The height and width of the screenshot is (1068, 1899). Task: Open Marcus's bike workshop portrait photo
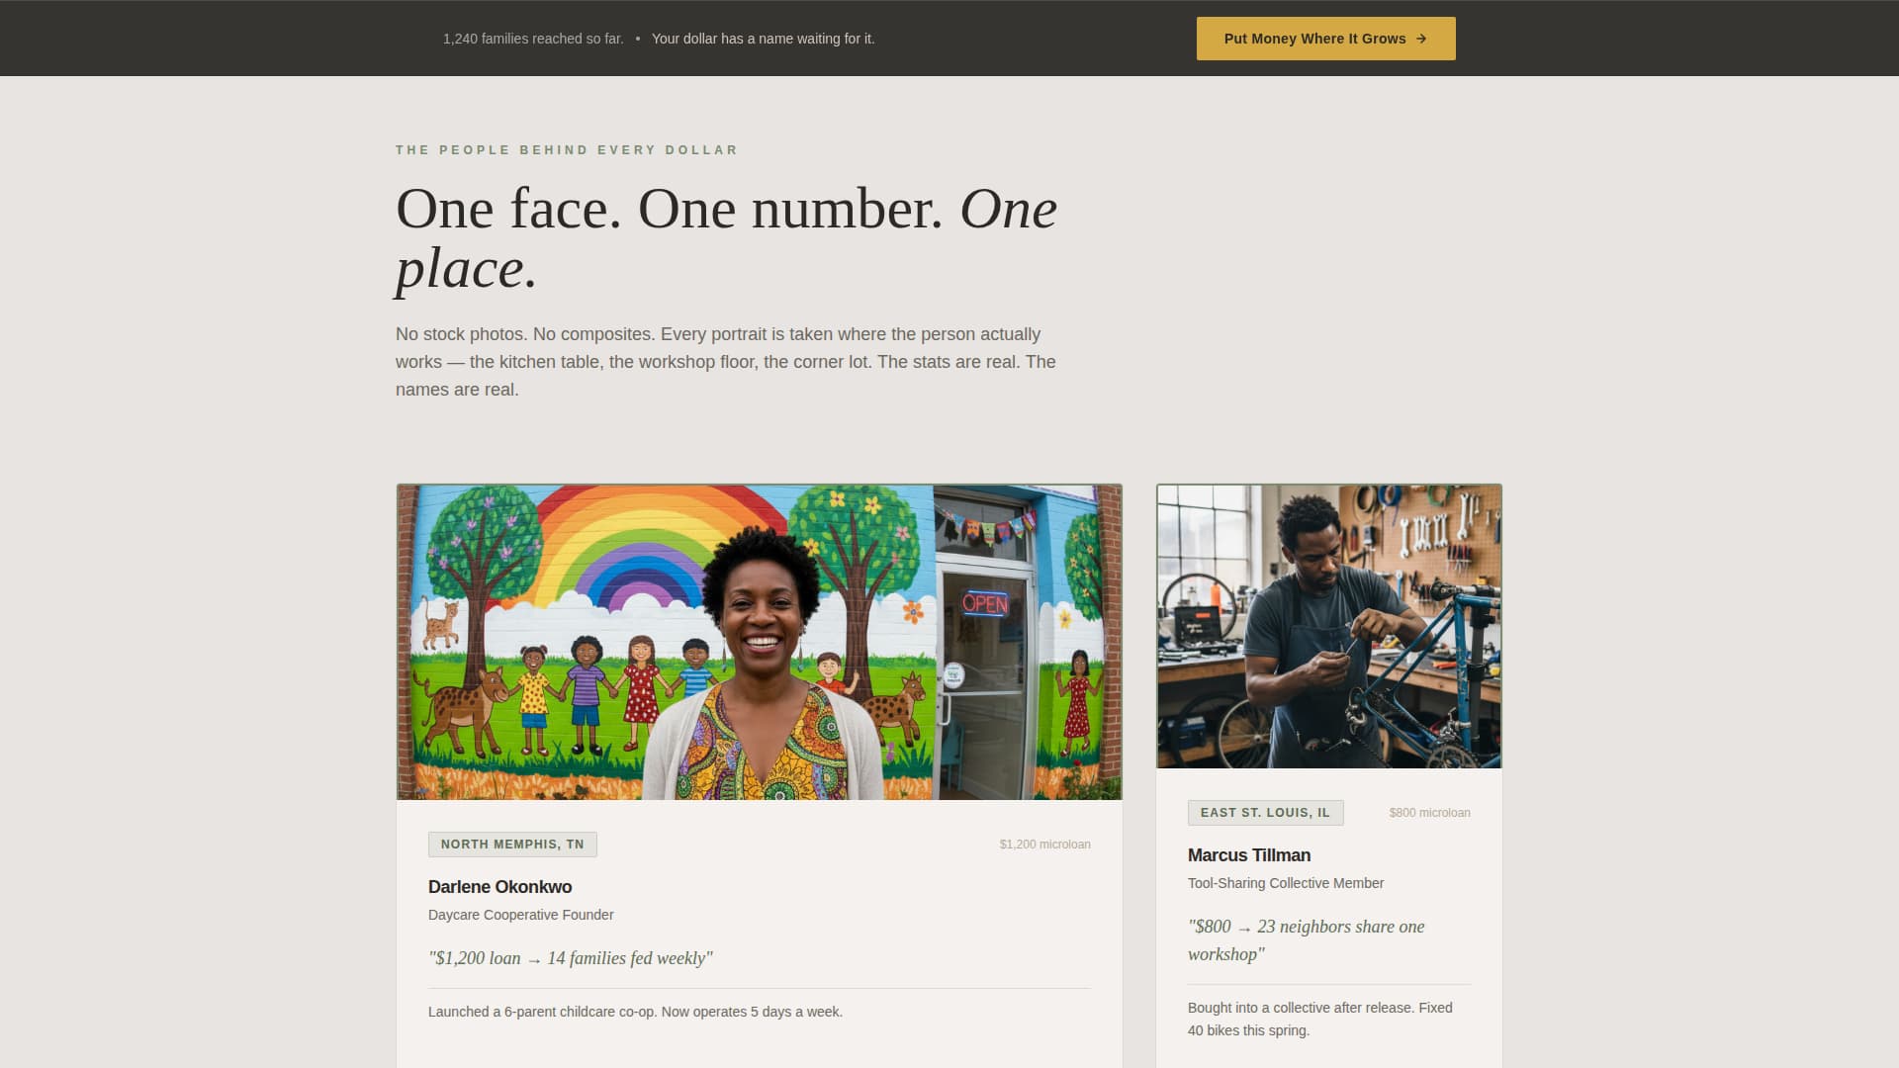(1328, 626)
